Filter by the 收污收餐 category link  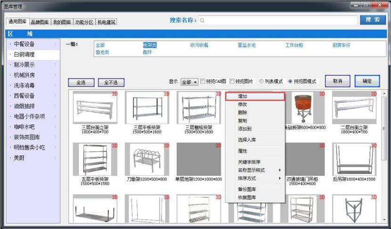199,45
